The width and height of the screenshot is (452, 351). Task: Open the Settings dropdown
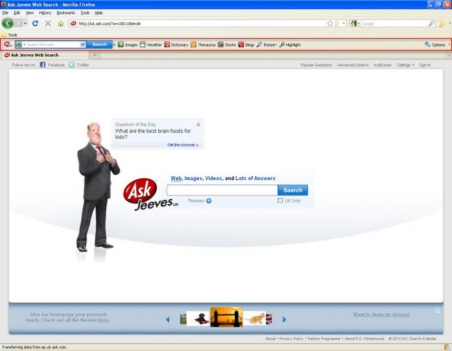tap(405, 65)
